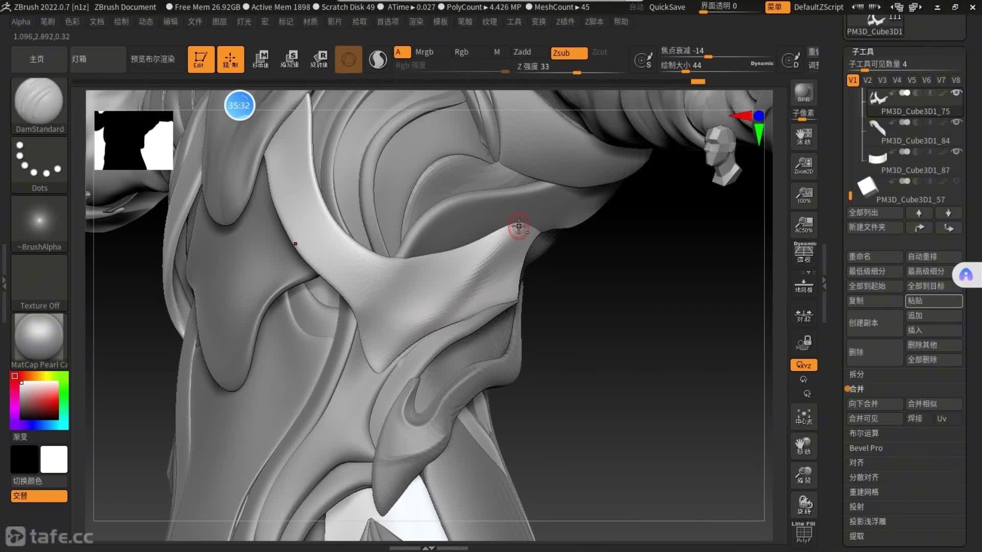982x552 pixels.
Task: Toggle the Xyz rotation mode button
Action: click(804, 365)
